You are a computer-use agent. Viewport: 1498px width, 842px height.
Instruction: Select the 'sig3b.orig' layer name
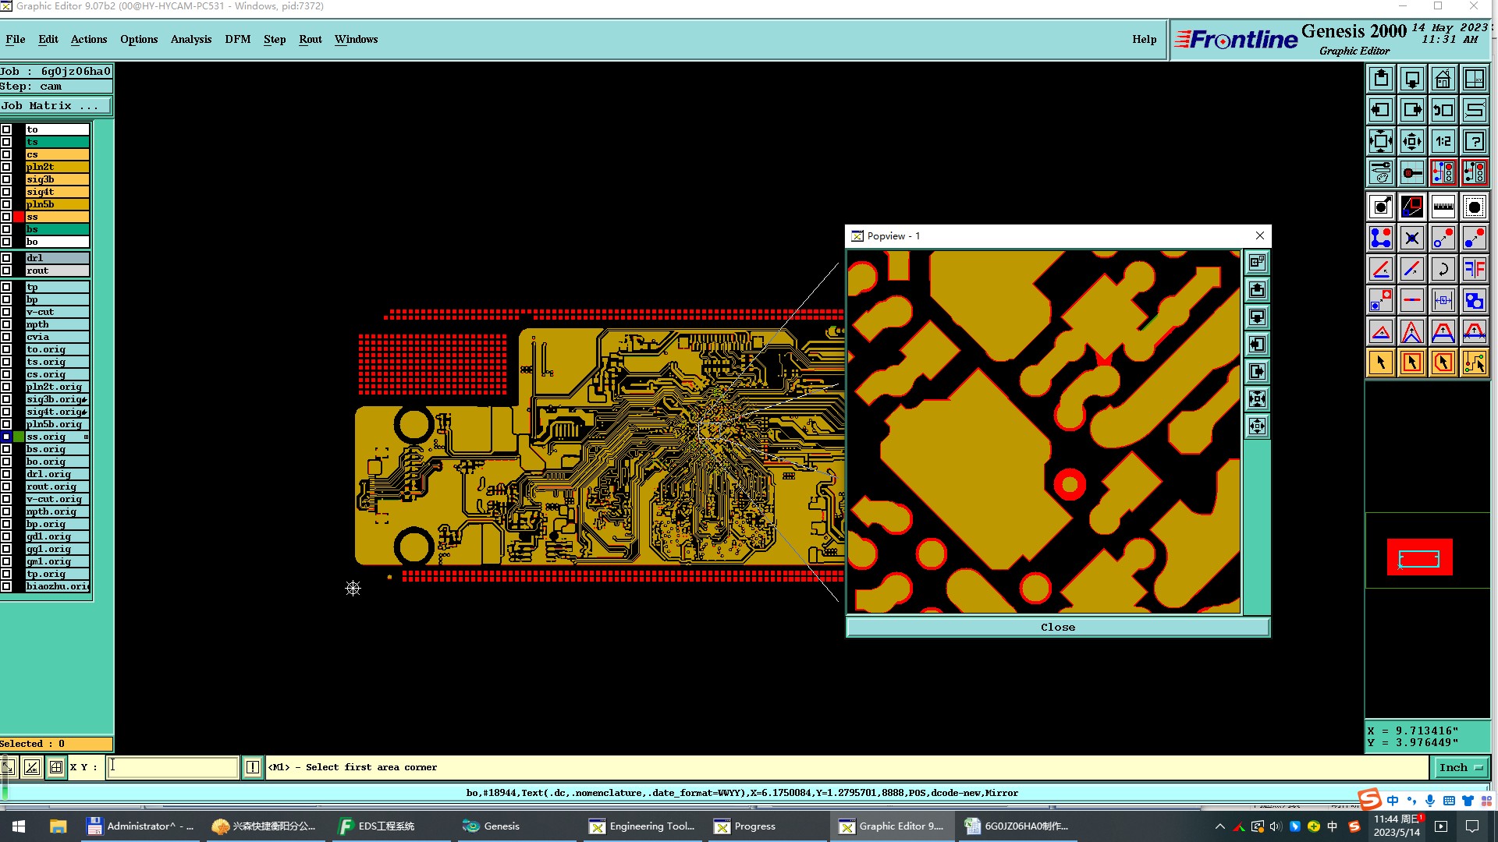(57, 399)
